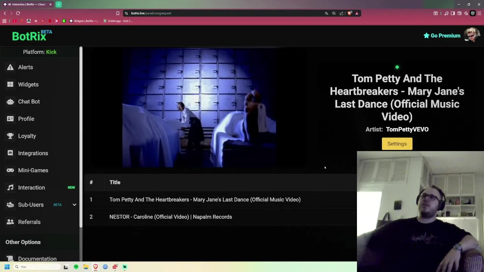This screenshot has width=484, height=272.
Task: Open the Brave VPN shield icon
Action: coord(472,13)
